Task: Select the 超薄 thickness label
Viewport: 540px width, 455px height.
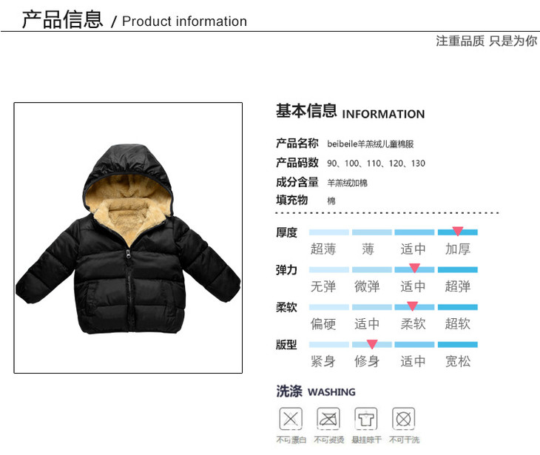Action: 323,249
